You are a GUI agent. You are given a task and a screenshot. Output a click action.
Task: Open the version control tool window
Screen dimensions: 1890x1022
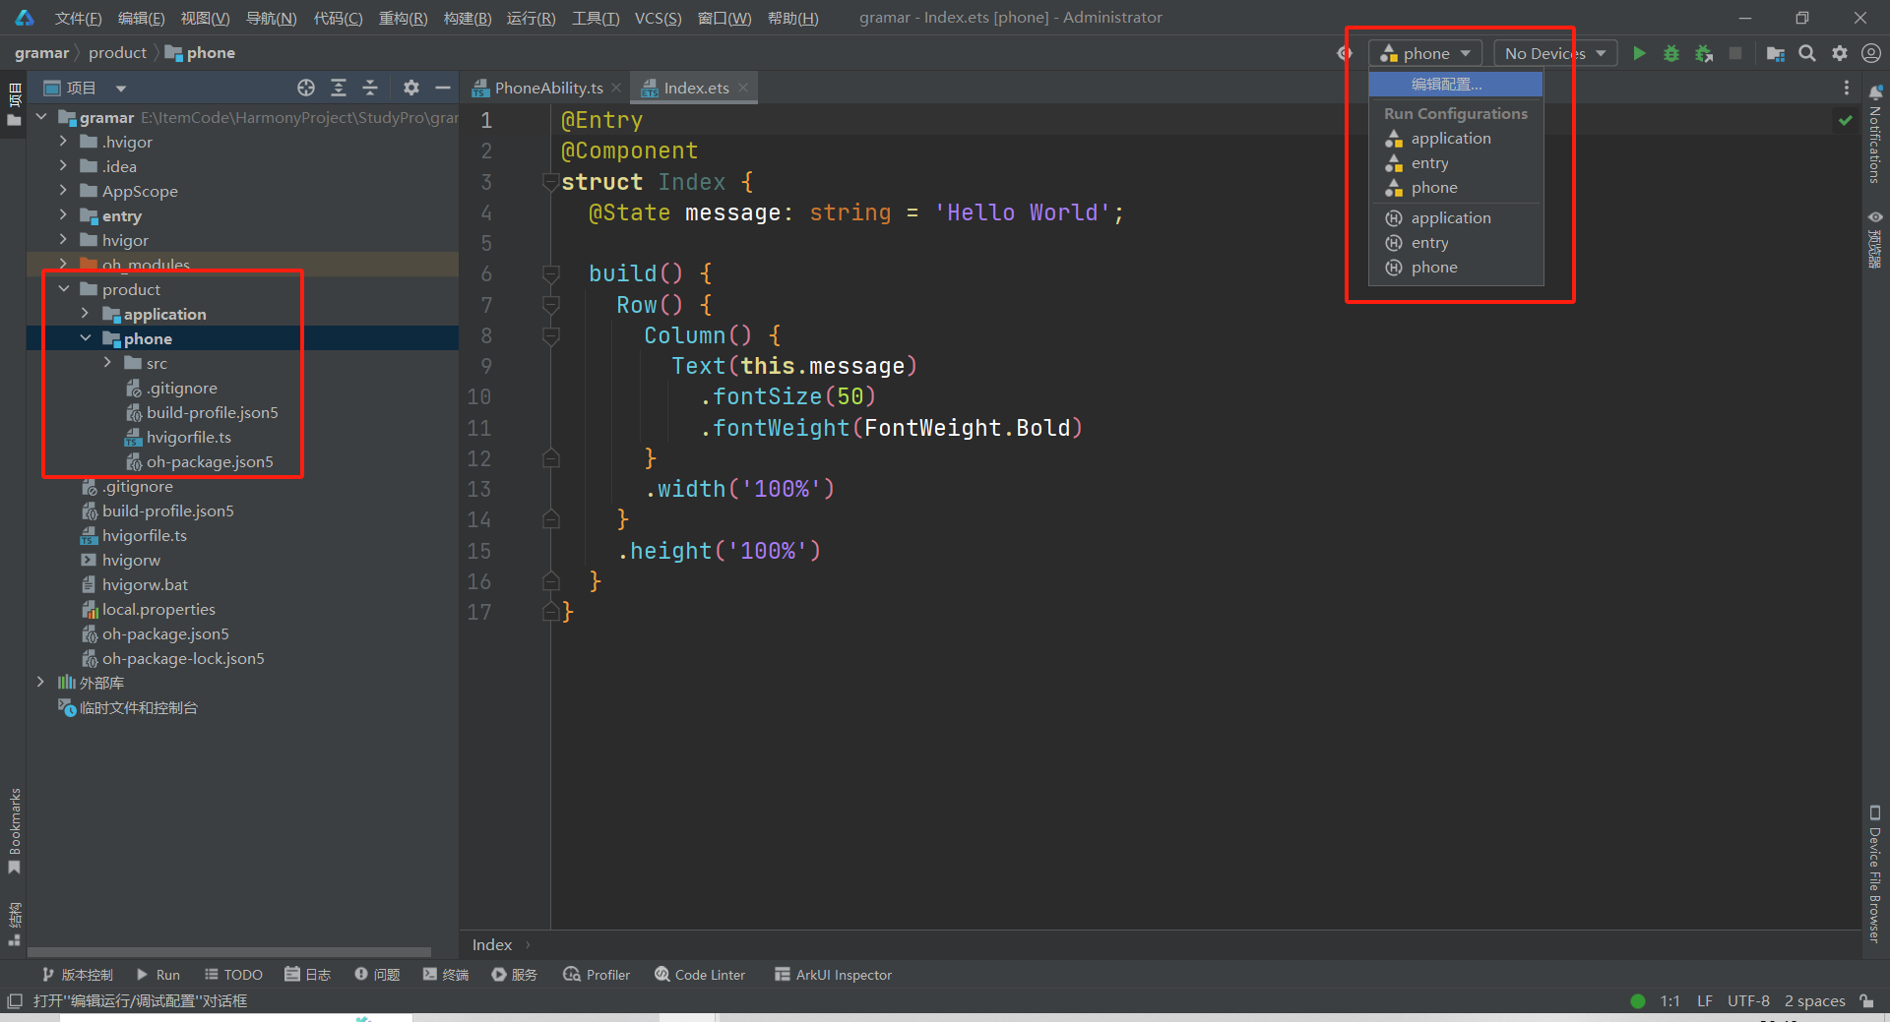click(x=78, y=975)
